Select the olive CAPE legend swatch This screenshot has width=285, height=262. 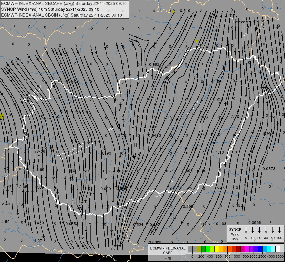tap(199, 249)
